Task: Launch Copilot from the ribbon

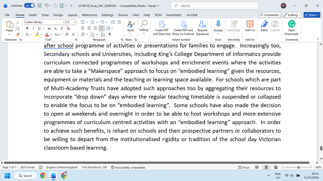Action: click(275, 26)
